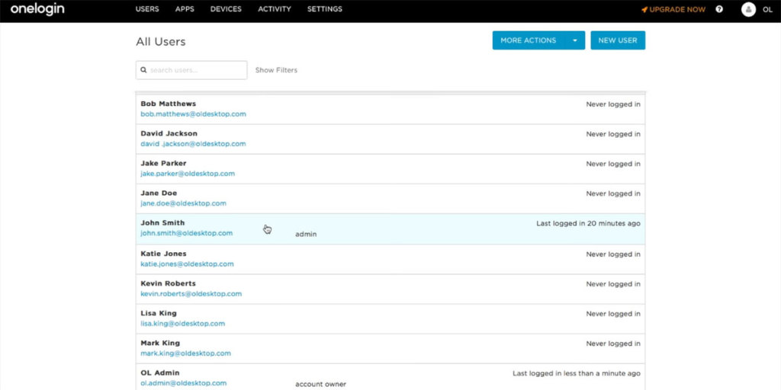Open the More Actions menu
The width and height of the screenshot is (781, 390).
pyautogui.click(x=529, y=40)
